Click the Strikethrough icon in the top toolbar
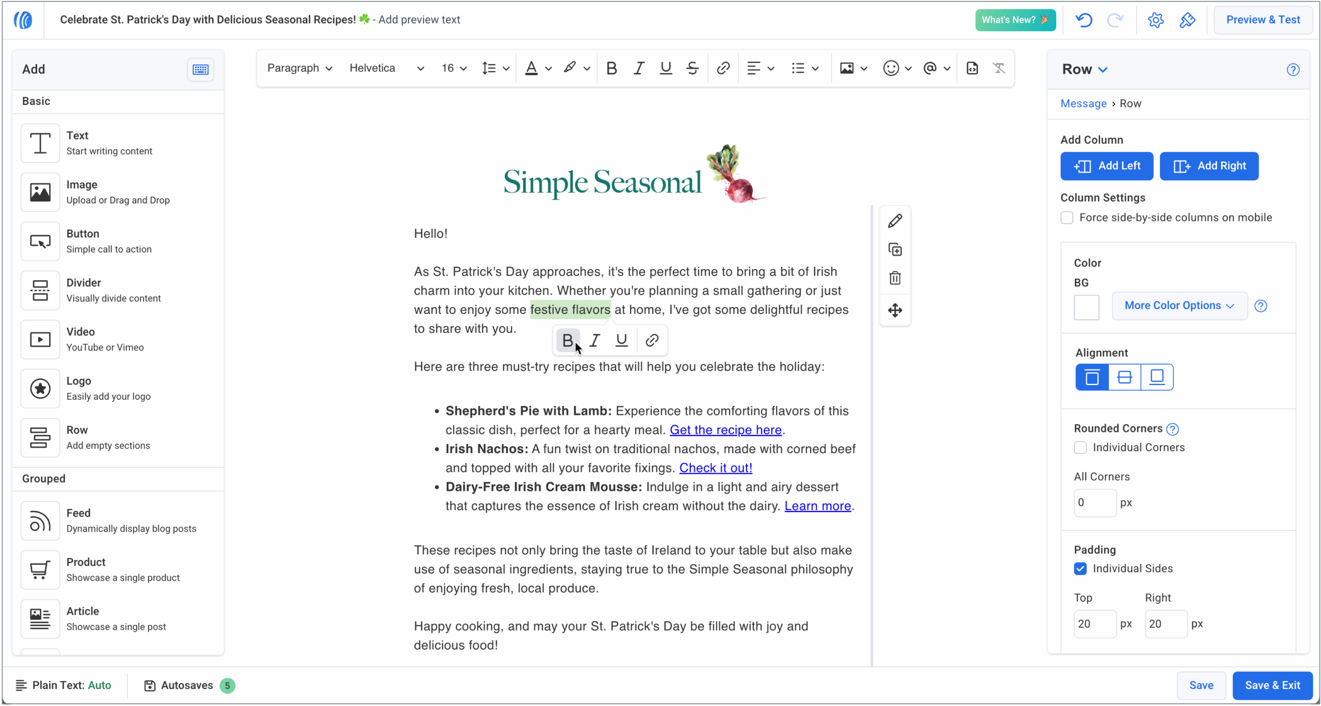This screenshot has height=706, width=1321. 692,68
